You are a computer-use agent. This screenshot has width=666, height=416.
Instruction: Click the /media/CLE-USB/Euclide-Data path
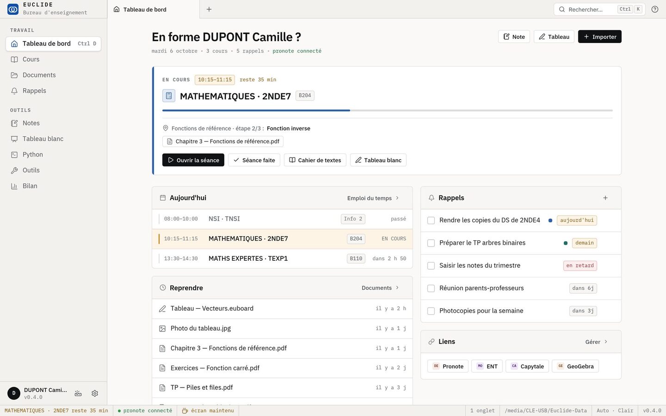click(546, 410)
